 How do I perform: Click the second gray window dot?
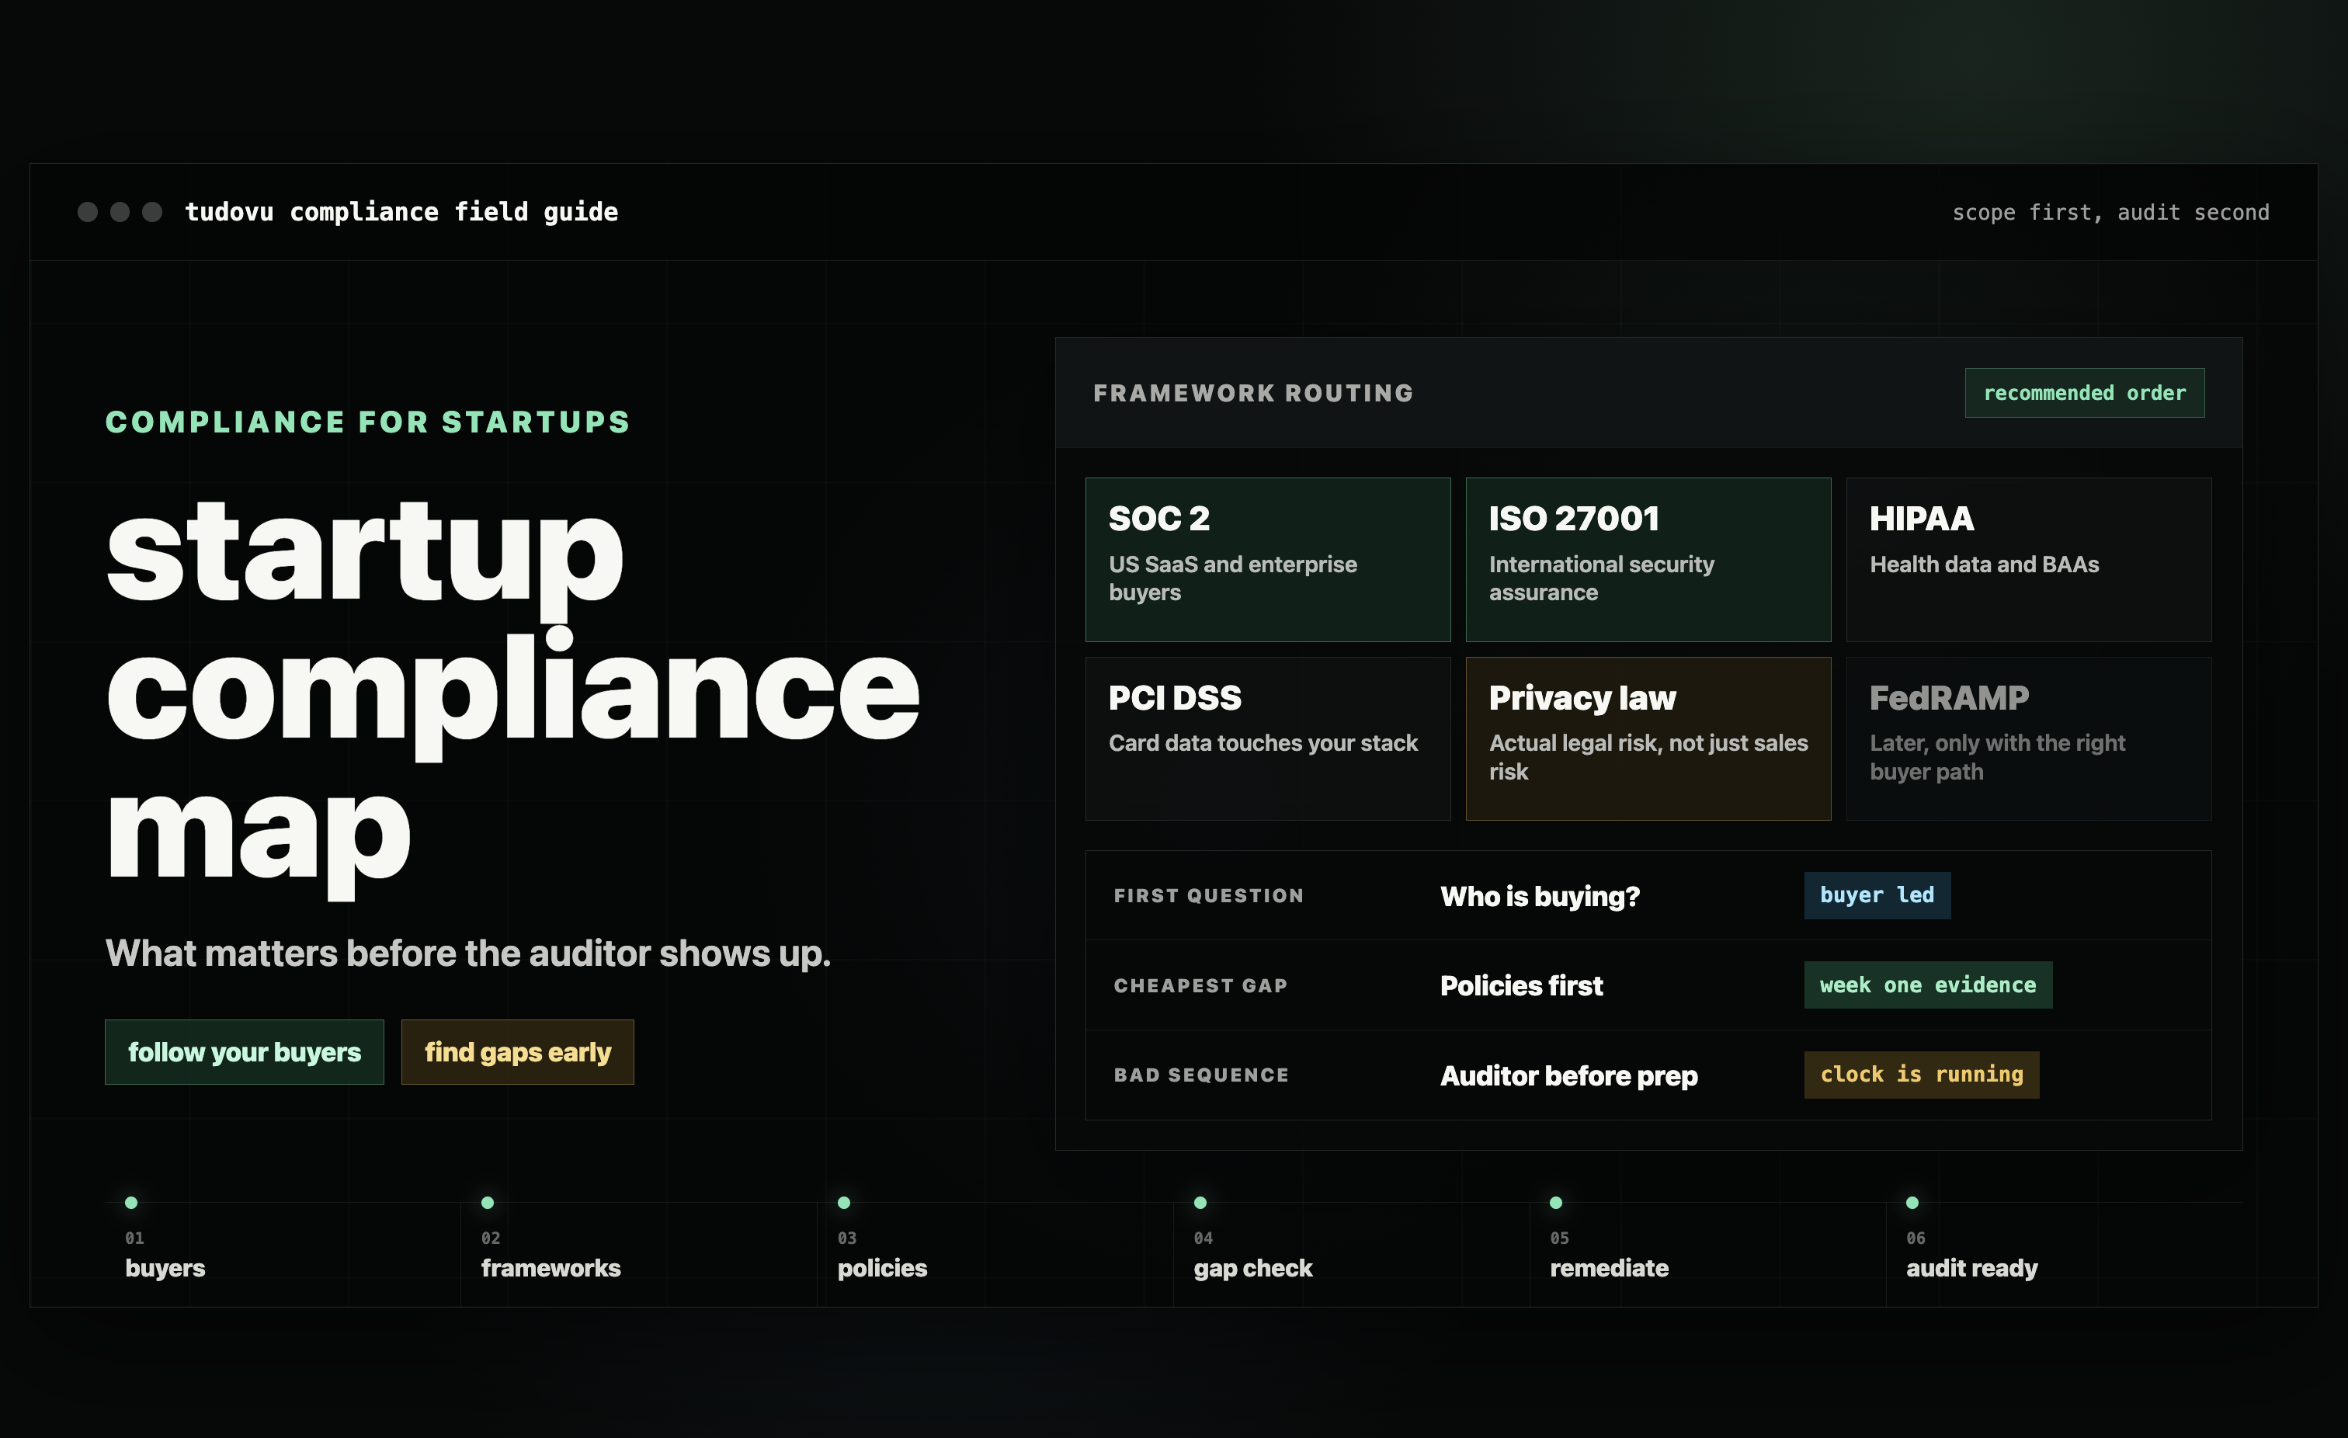pos(120,211)
